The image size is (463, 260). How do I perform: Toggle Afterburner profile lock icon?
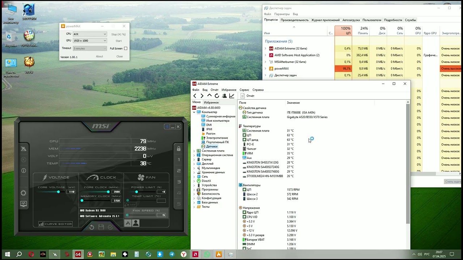(x=179, y=148)
